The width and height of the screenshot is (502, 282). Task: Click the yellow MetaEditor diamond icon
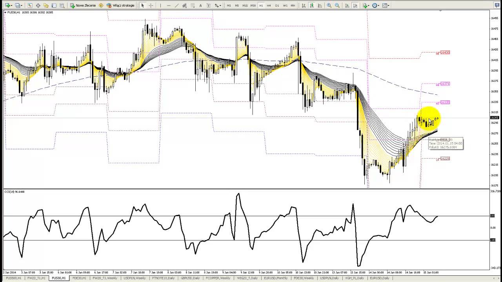(x=101, y=5)
